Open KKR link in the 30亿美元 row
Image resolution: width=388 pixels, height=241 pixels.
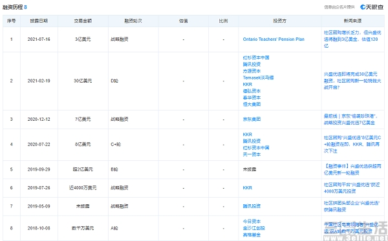click(x=247, y=84)
